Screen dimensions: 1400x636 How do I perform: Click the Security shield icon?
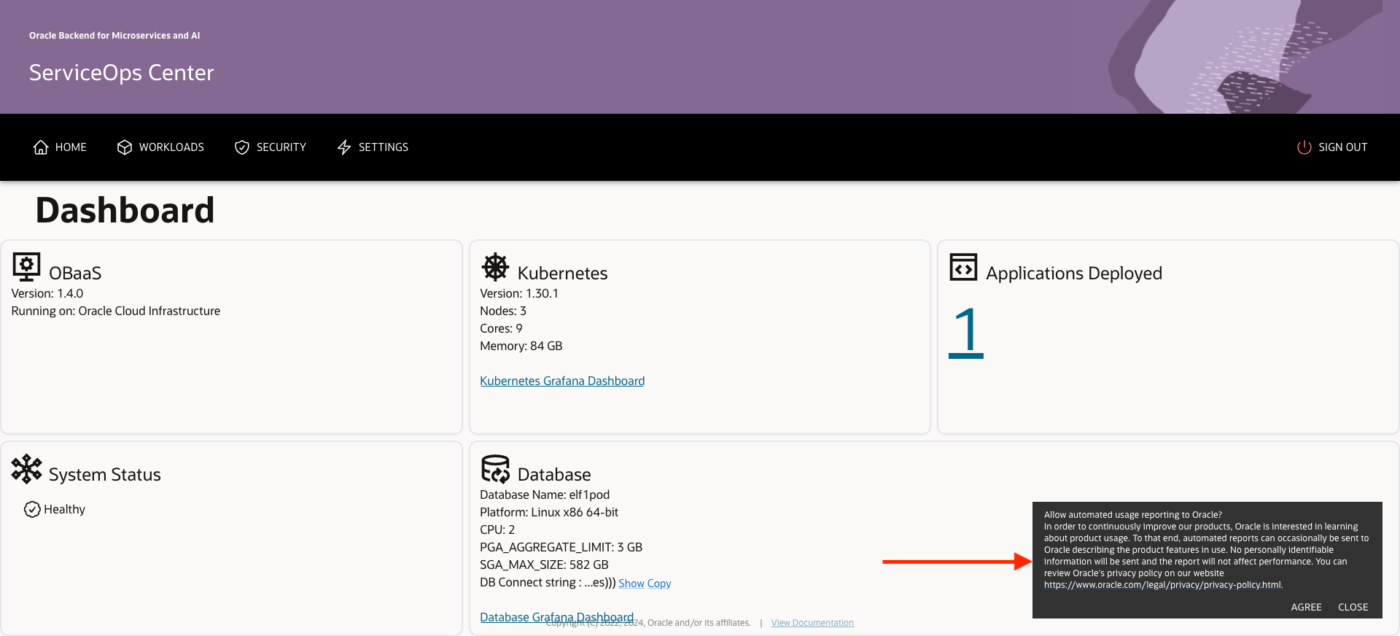pos(242,147)
